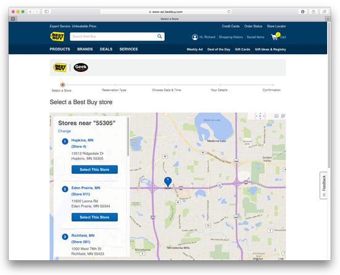Go back with Safari back arrow
The height and width of the screenshot is (275, 340).
point(30,12)
